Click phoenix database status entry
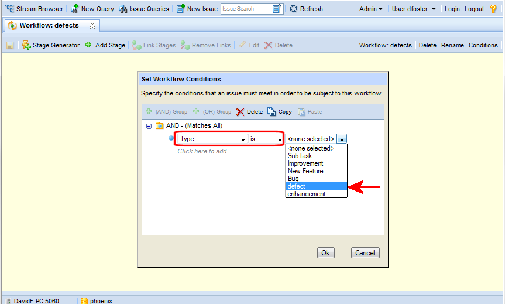Screen dimensions: 505x304 [x=97, y=300]
